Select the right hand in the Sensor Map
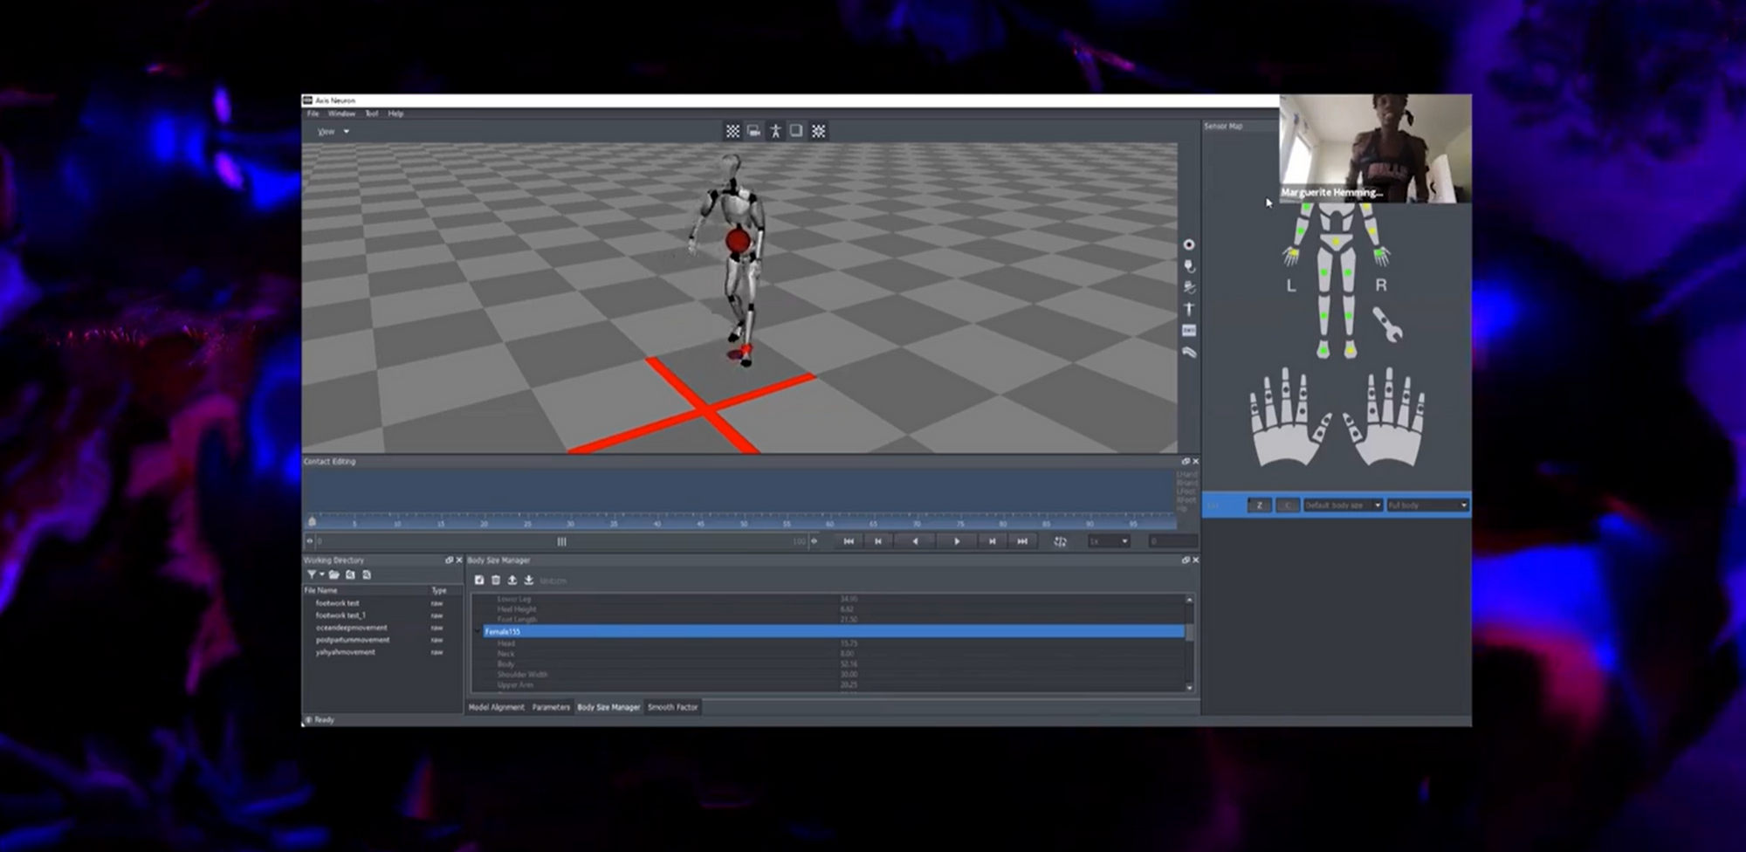Screen dimensions: 1746x852 (x=1384, y=418)
